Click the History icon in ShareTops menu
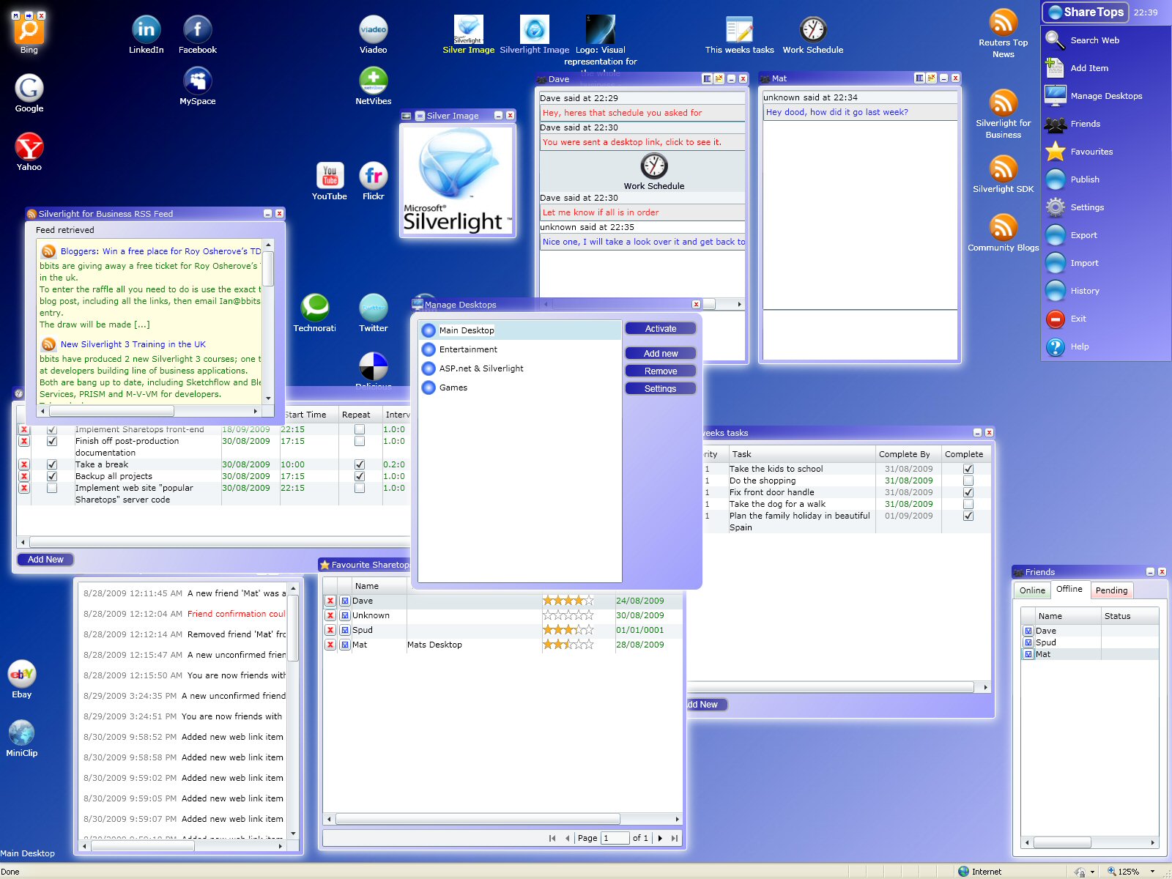This screenshot has width=1172, height=879. [x=1056, y=291]
